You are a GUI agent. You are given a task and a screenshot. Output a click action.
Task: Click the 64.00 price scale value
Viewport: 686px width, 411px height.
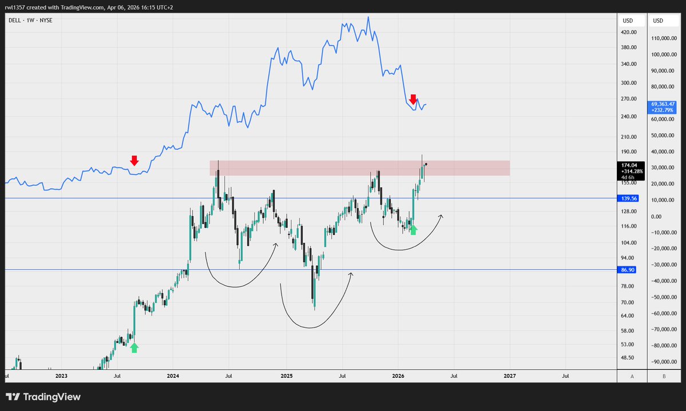[x=628, y=316]
